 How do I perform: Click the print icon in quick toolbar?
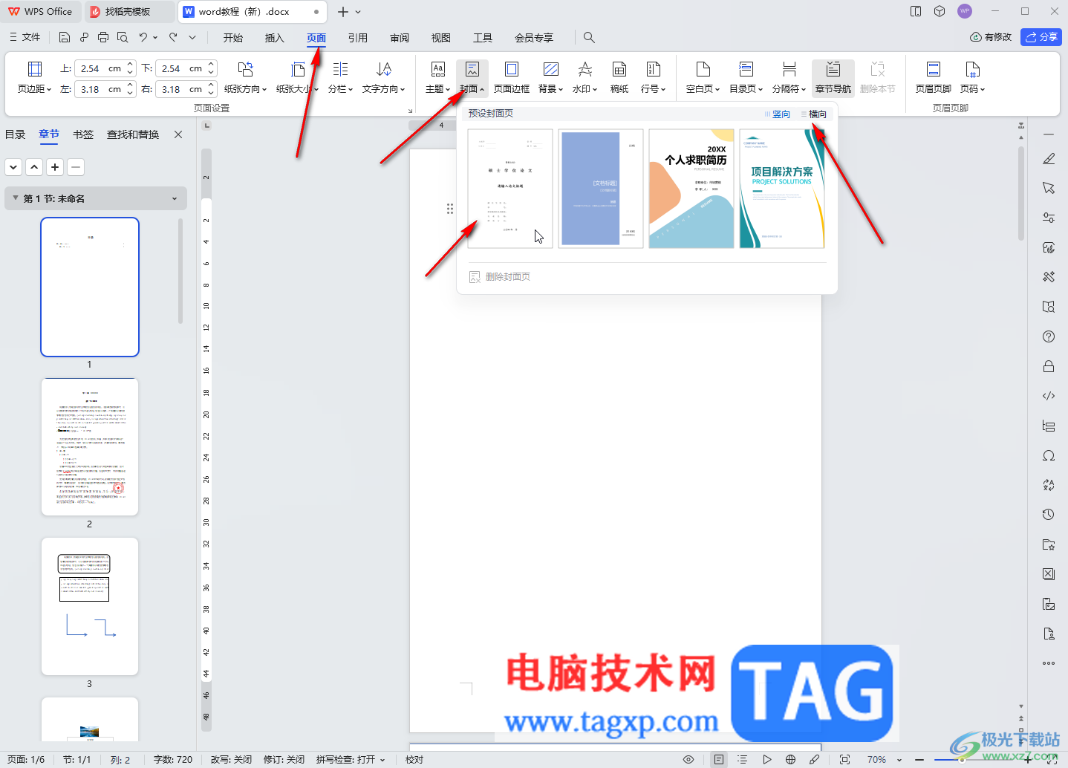click(103, 37)
